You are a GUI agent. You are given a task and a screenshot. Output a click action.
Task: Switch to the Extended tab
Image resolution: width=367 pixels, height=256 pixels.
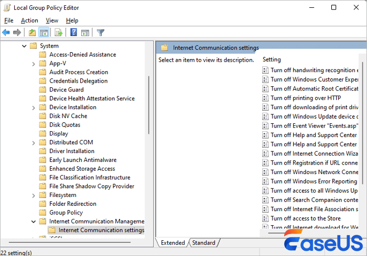click(172, 242)
